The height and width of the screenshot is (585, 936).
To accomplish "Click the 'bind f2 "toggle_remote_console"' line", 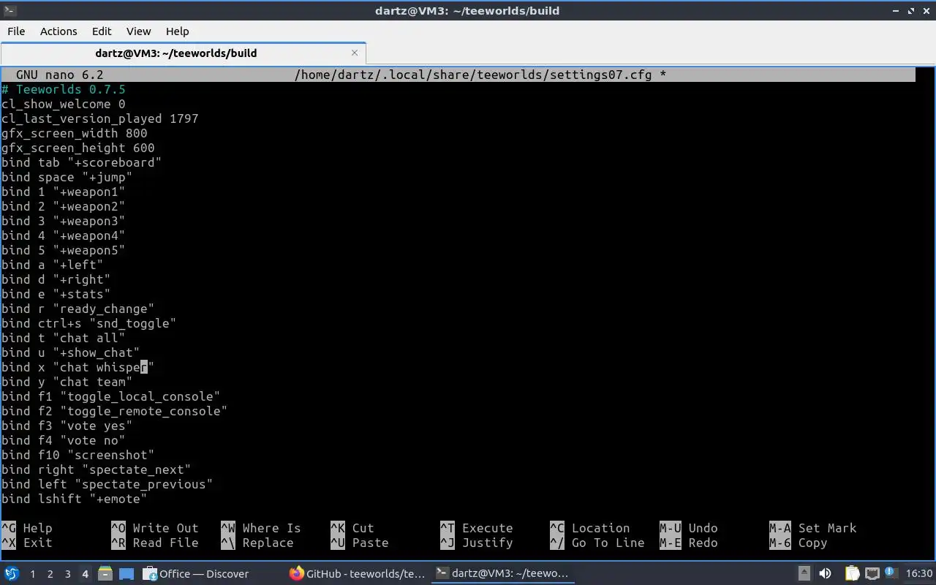I will (115, 411).
